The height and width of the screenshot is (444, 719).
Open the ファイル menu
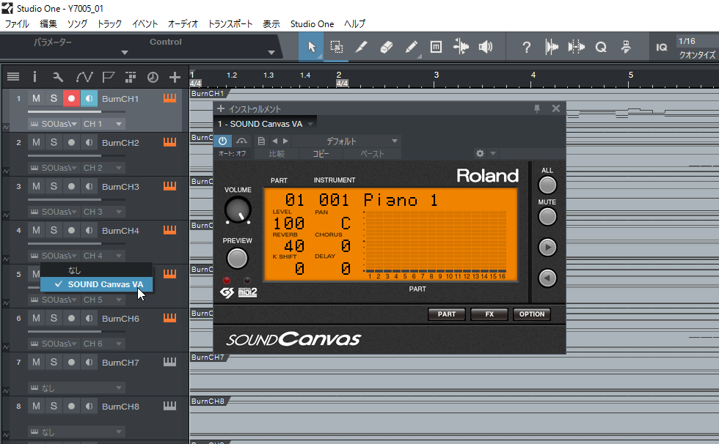17,23
